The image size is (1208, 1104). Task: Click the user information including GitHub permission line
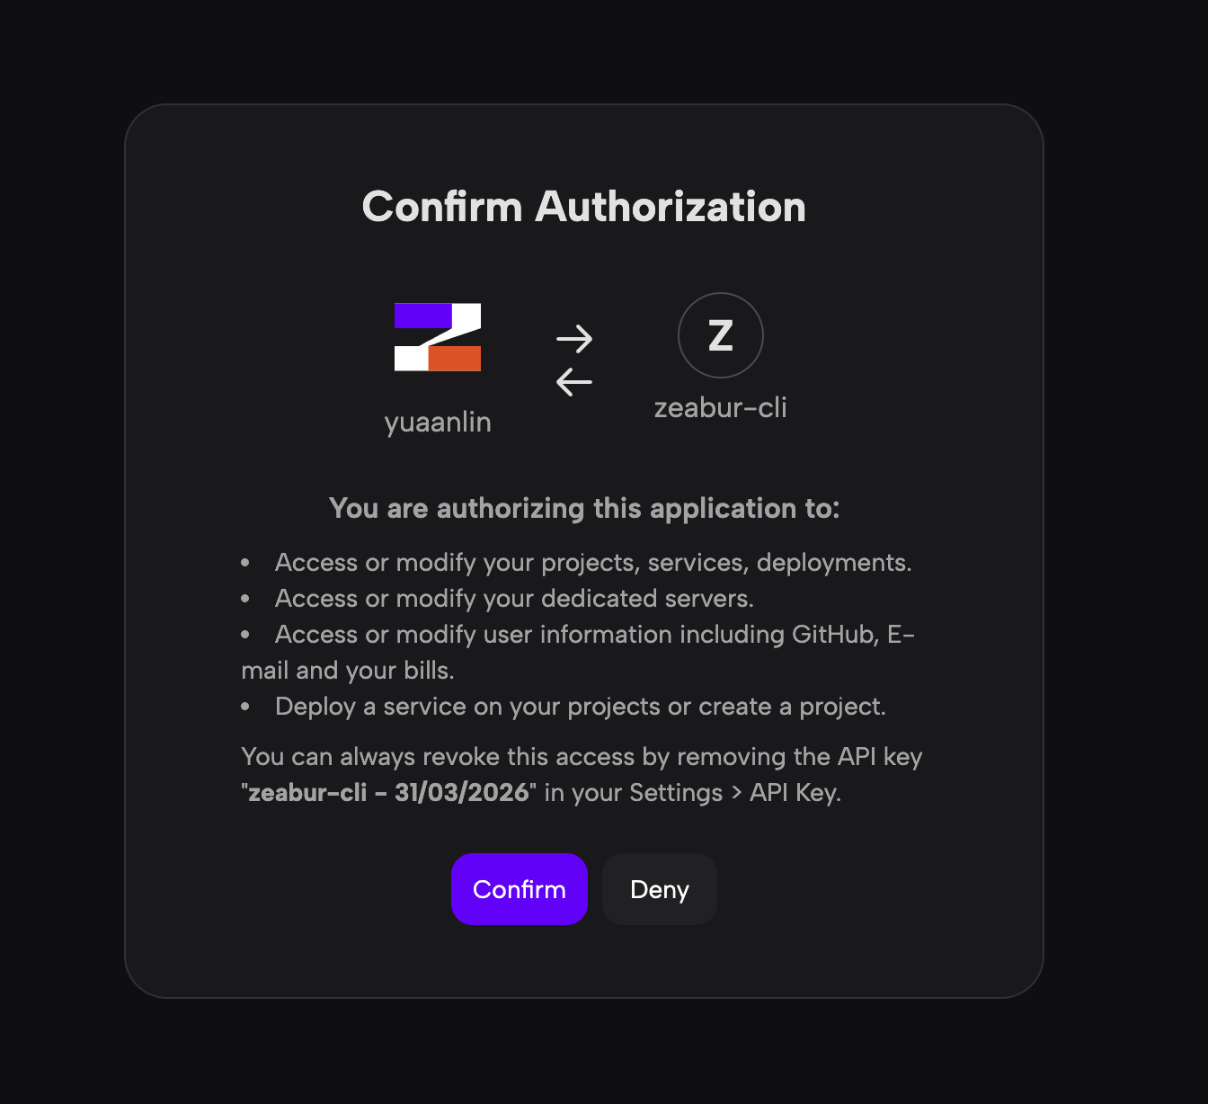tap(593, 634)
